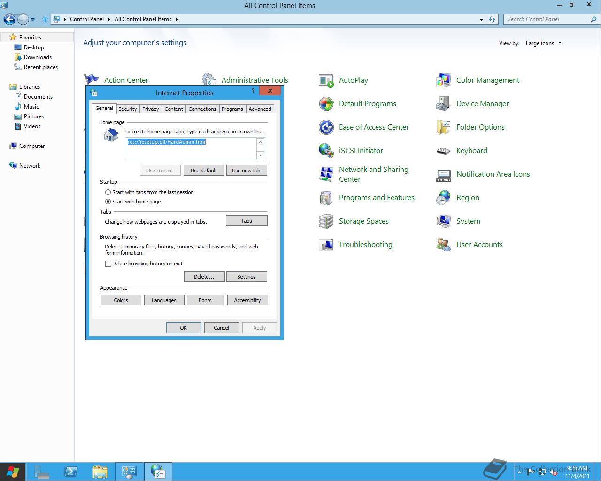Image resolution: width=601 pixels, height=481 pixels.
Task: Open Ease of Access Center icon
Action: point(326,127)
